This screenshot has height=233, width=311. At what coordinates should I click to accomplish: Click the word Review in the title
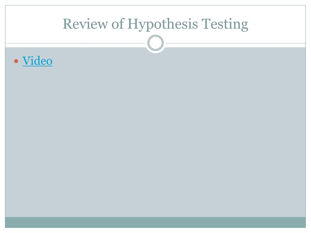pos(85,24)
